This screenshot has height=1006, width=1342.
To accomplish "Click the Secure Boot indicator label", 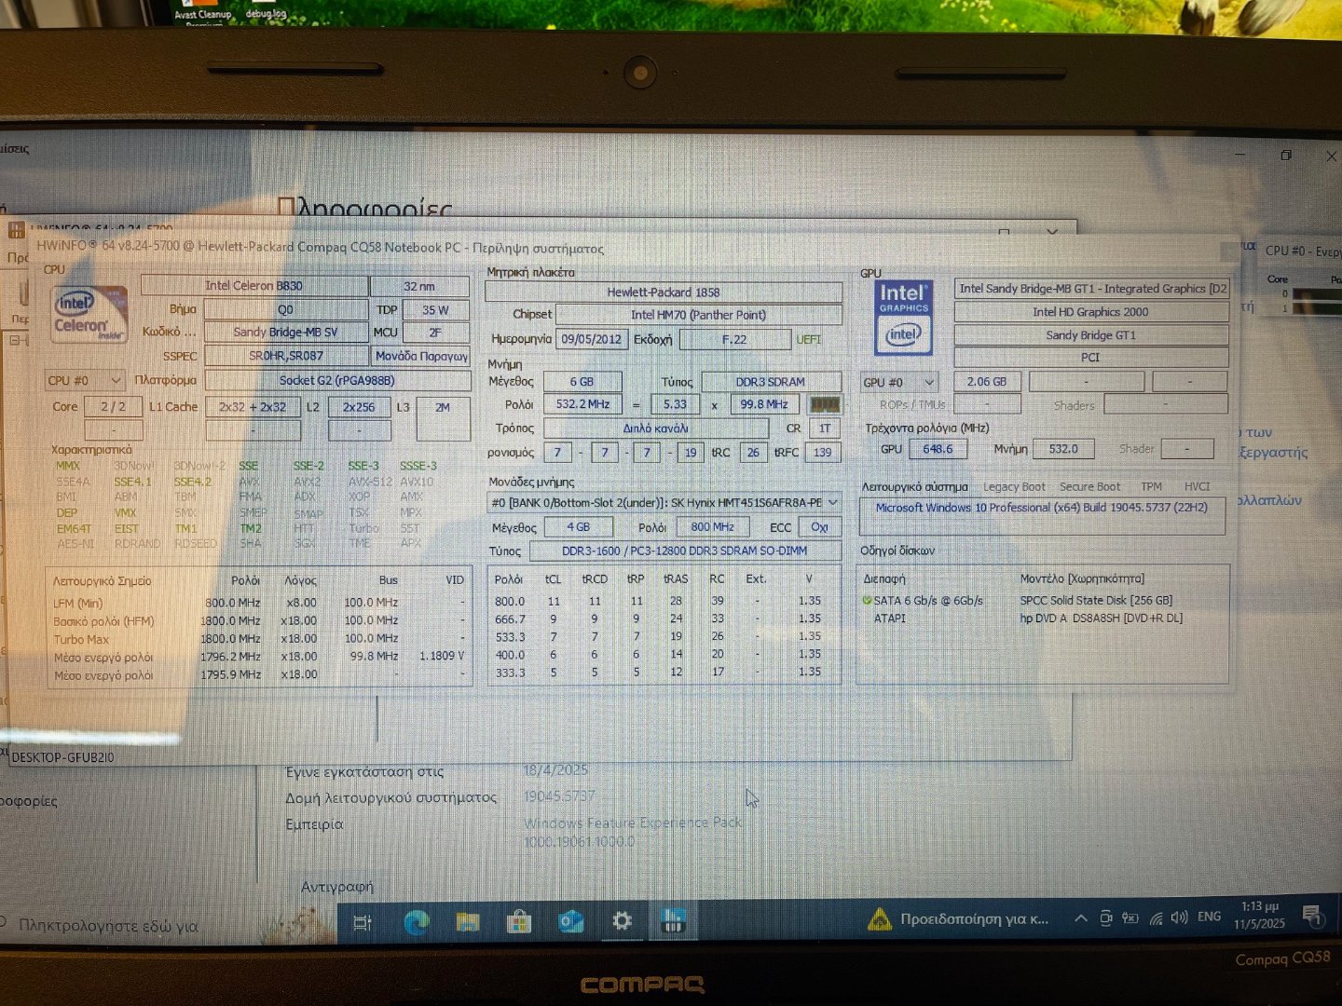I will pos(1089,487).
